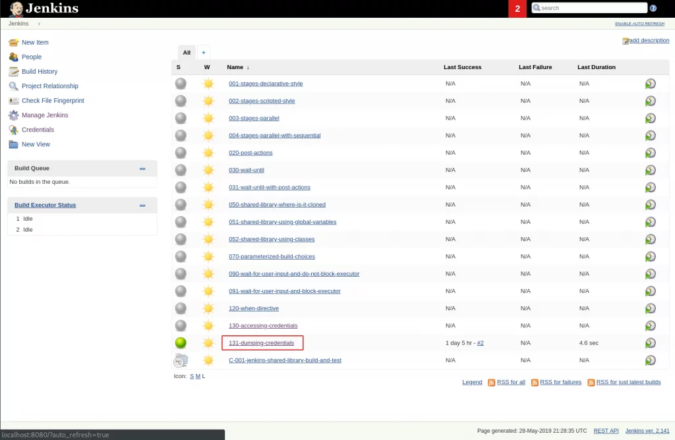
Task: Schedule a build for 020-post-actions
Action: [x=651, y=153]
